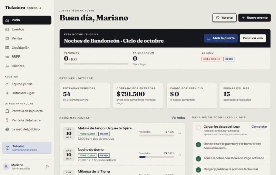Image resolution: width=276 pixels, height=175 pixels.
Task: Click the top Tutorial button
Action: (x=225, y=18)
